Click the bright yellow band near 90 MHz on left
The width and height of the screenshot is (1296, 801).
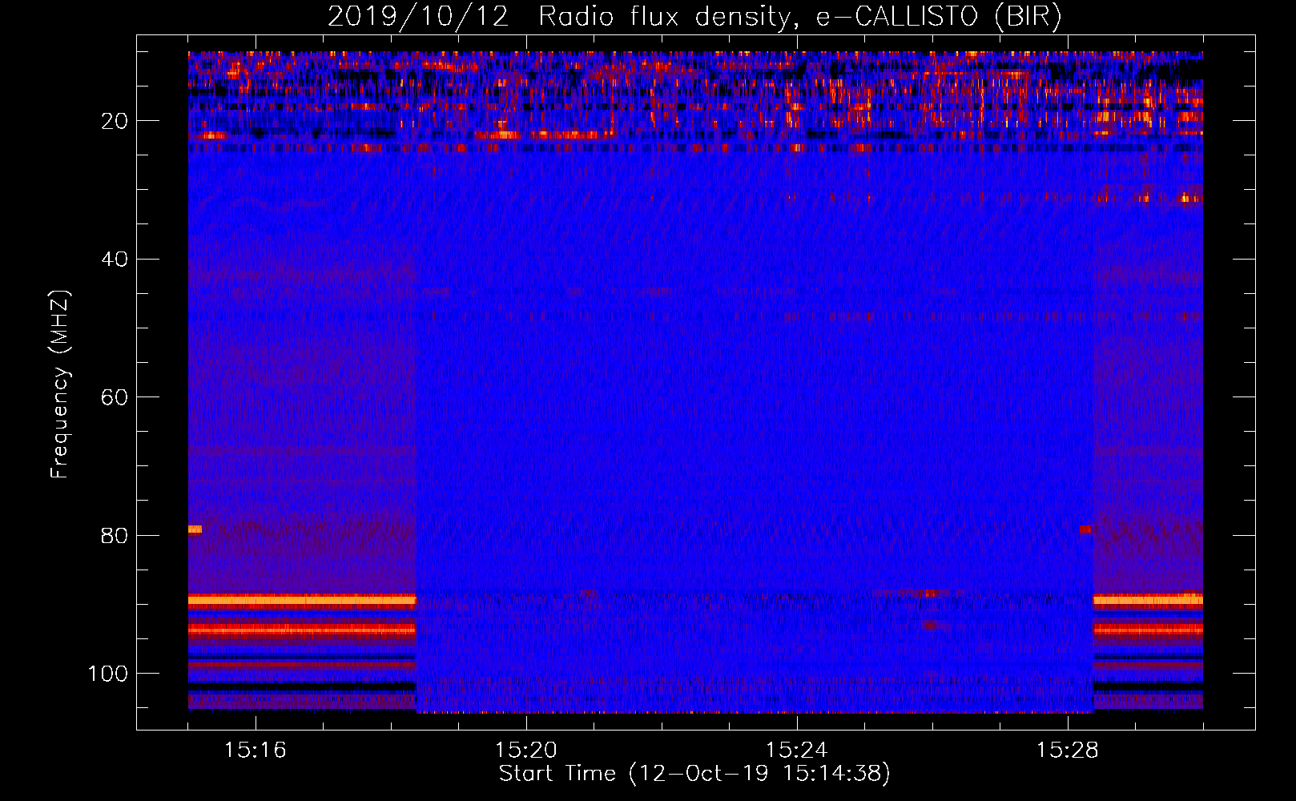click(x=302, y=600)
